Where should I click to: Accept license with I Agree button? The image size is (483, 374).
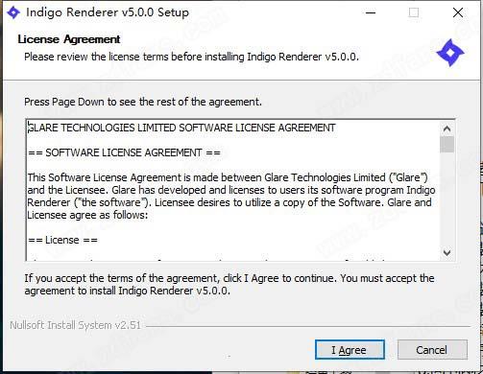click(x=350, y=350)
